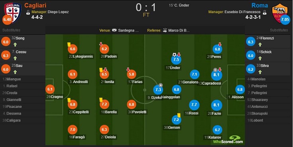Click the goal ball icon above Ünder
The image size is (293, 147).
point(174,55)
